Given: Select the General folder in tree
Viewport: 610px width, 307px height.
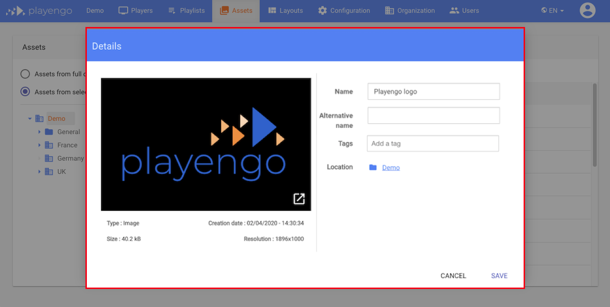Looking at the screenshot, I should [x=68, y=132].
